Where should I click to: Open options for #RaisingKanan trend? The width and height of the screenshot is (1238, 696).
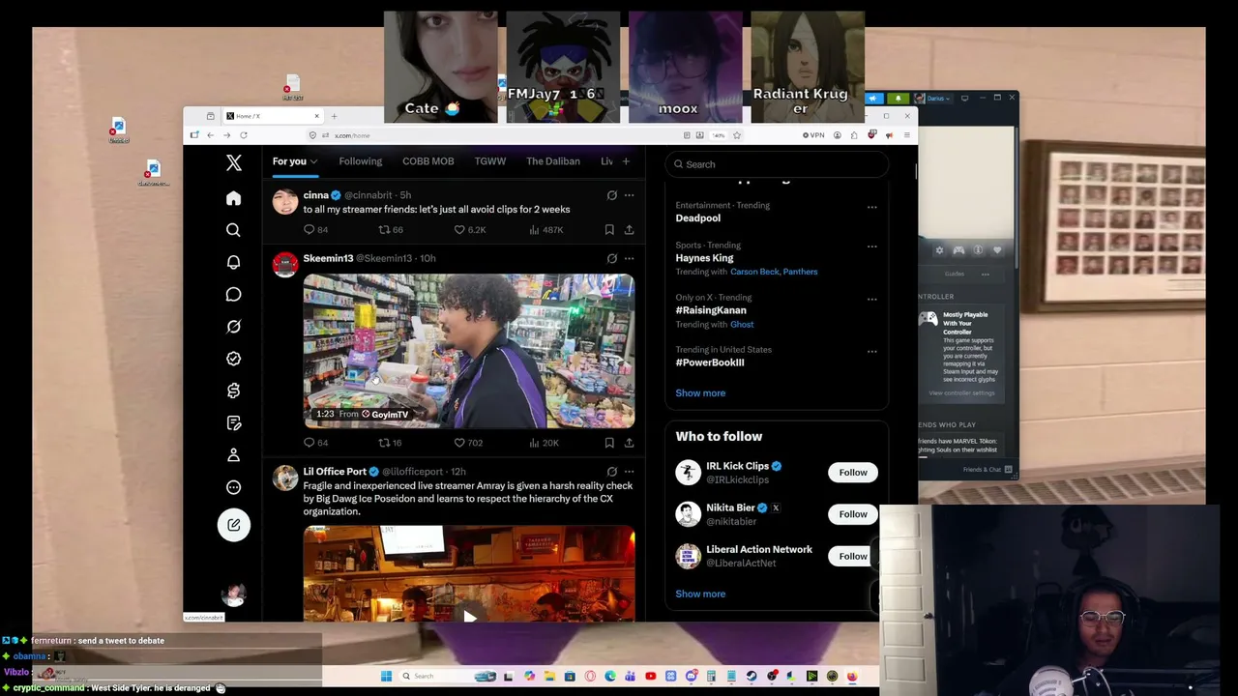pos(871,299)
